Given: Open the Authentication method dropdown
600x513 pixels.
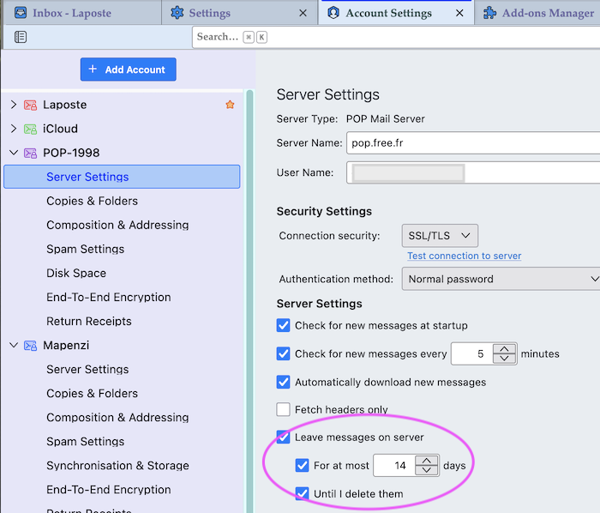Looking at the screenshot, I should coord(501,279).
